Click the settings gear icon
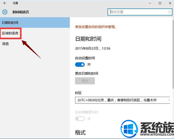This screenshot has height=139, width=174. pyautogui.click(x=5, y=12)
